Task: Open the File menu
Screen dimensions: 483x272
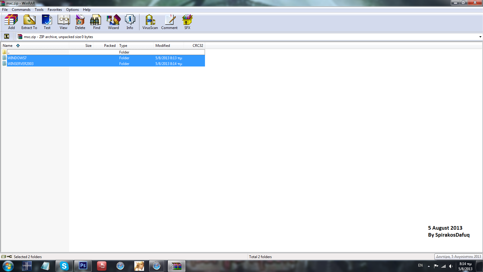Action: (5, 10)
